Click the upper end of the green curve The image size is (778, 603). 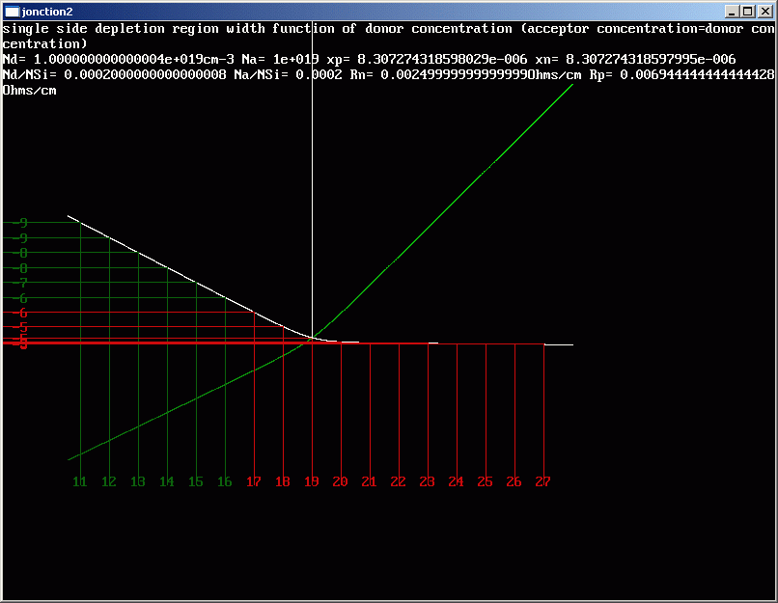[571, 86]
